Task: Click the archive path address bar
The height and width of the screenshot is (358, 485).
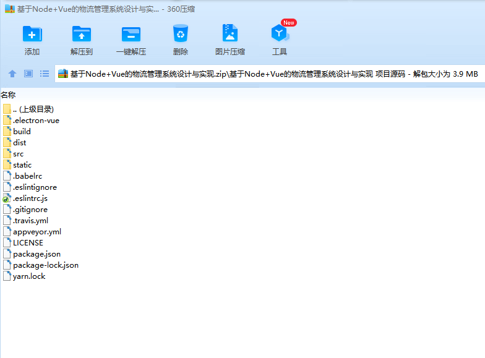Action: pos(270,74)
